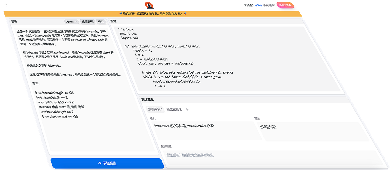392x170 pixels.
Task: Switch to 测试用例 1 tab
Action: [155, 109]
